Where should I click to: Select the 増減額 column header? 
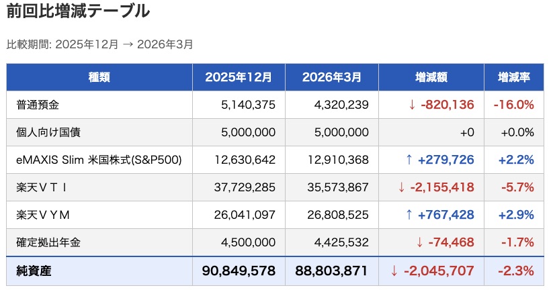[x=431, y=77]
